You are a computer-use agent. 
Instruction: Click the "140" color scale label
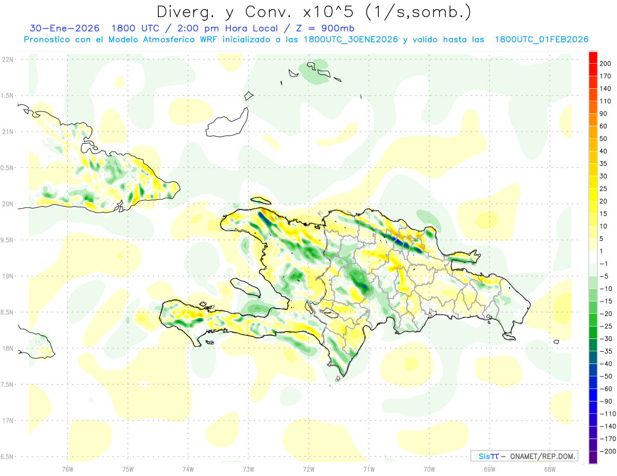tap(605, 88)
